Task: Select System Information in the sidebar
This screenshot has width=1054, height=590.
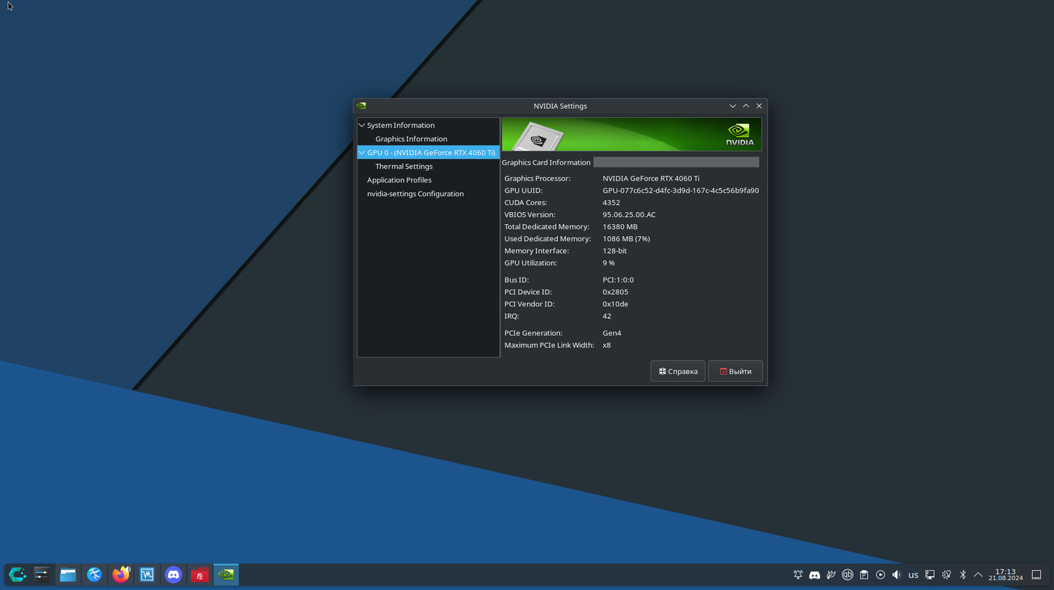Action: click(401, 125)
